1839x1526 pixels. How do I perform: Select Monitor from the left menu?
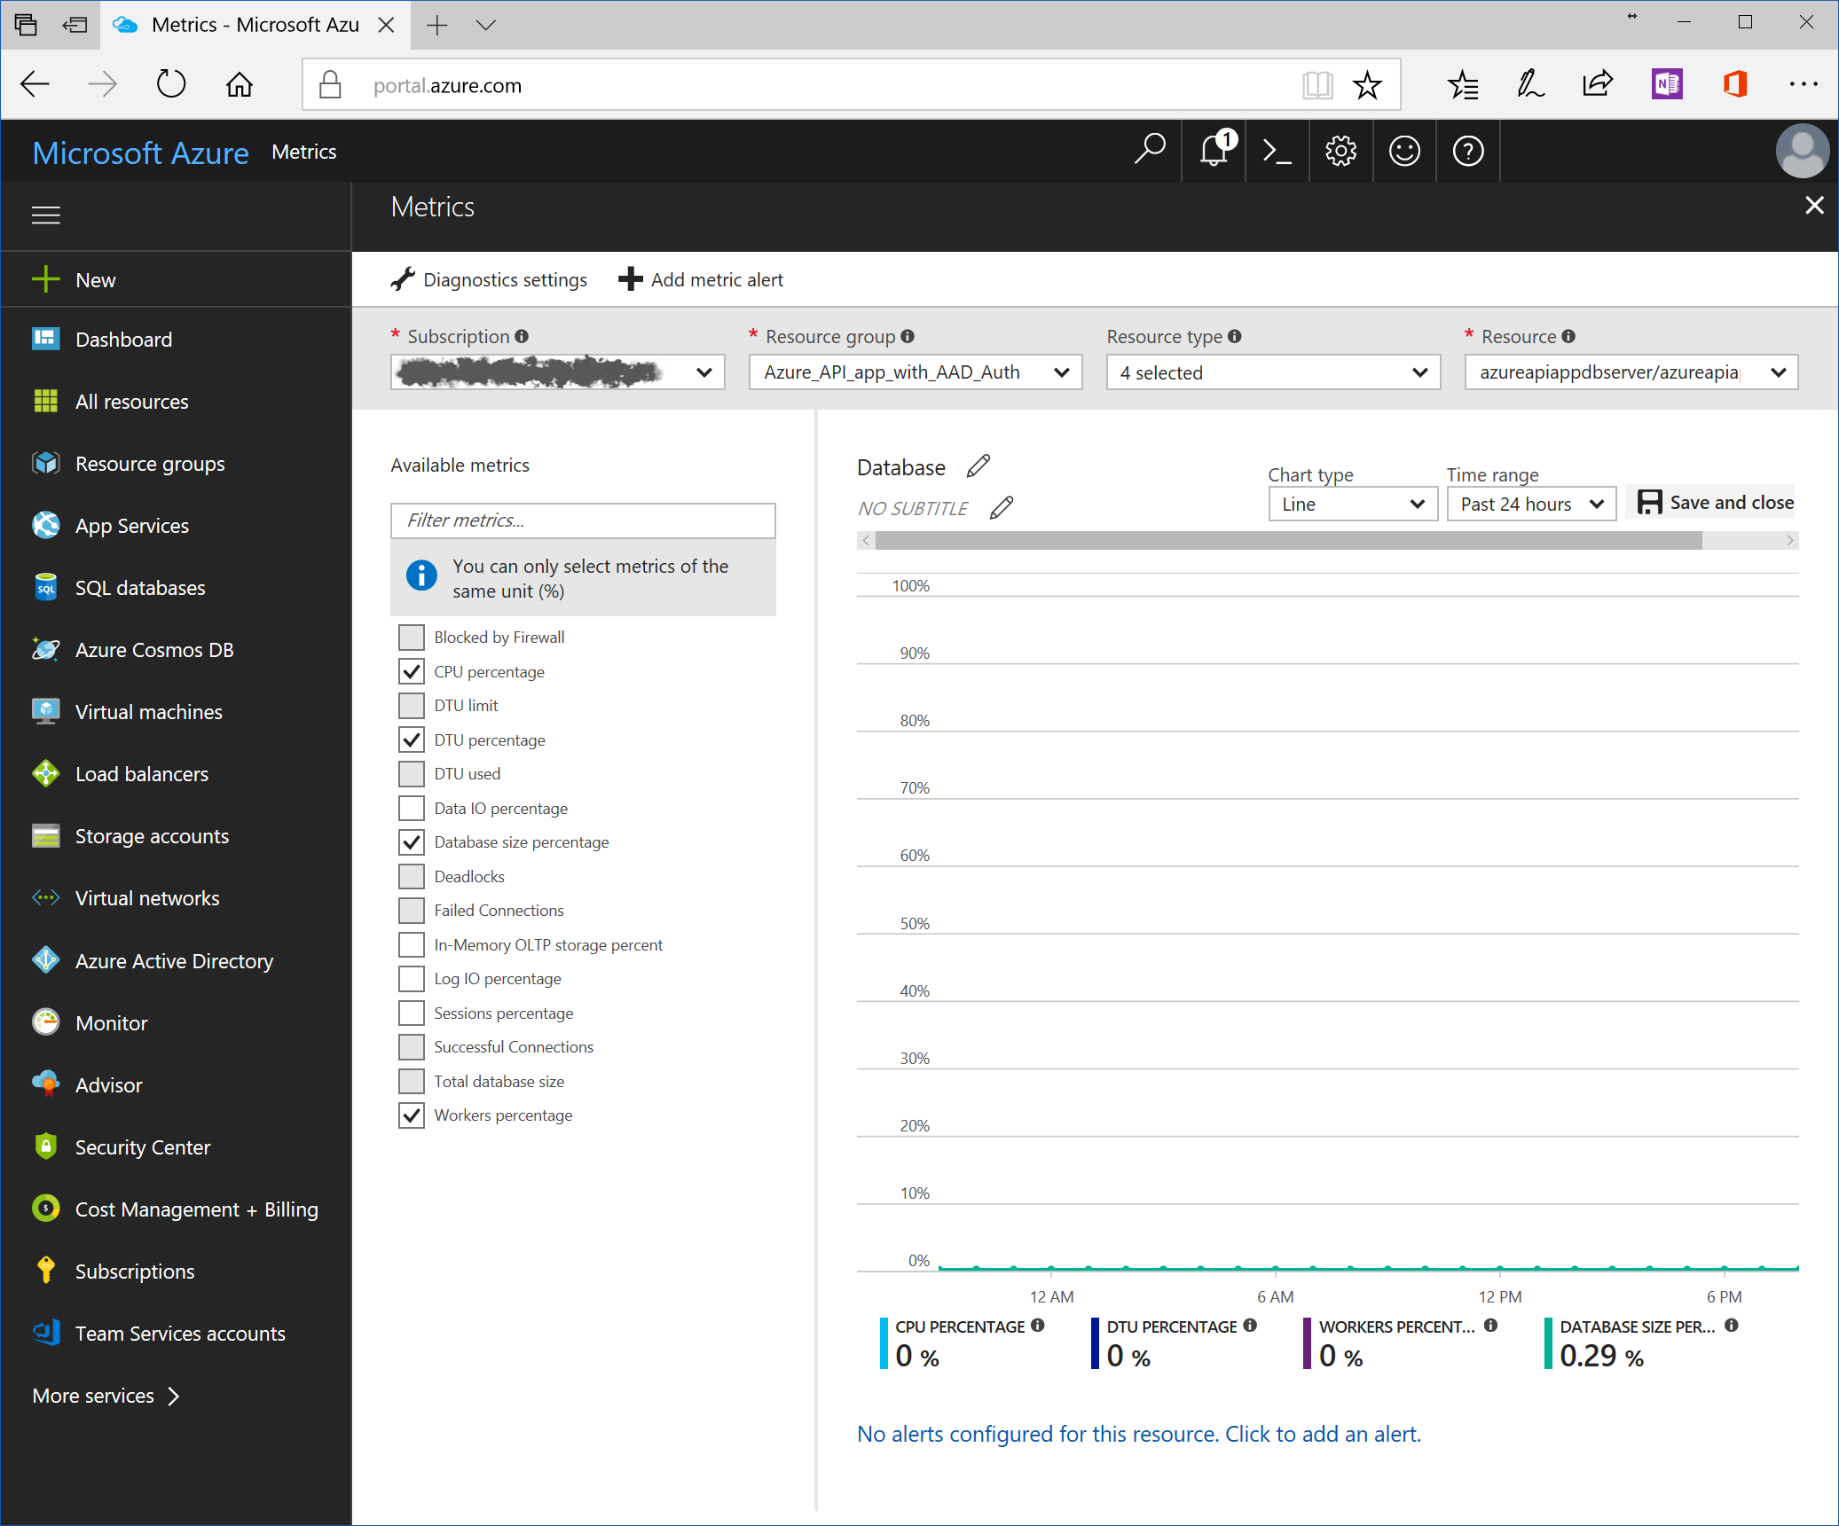click(111, 1023)
